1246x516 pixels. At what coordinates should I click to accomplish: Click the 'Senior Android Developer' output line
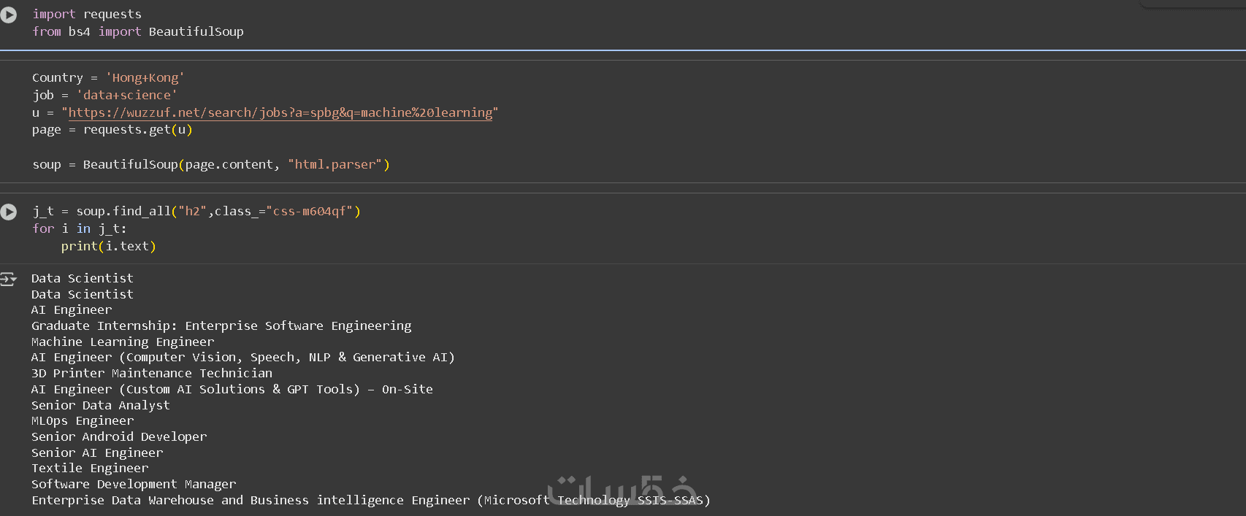119,436
